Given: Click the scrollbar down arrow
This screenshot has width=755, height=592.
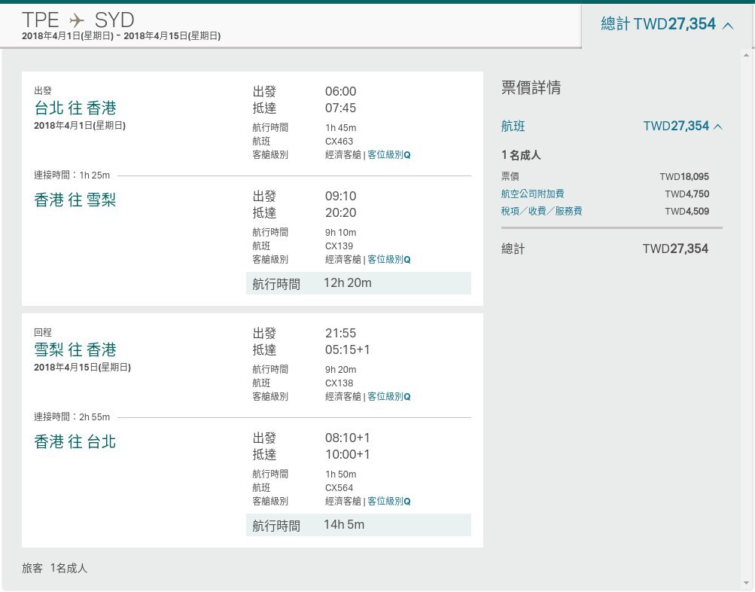Looking at the screenshot, I should [746, 584].
